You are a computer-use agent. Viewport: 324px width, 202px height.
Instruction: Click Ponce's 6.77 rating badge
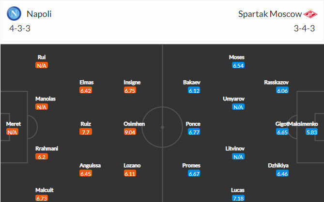194,132
